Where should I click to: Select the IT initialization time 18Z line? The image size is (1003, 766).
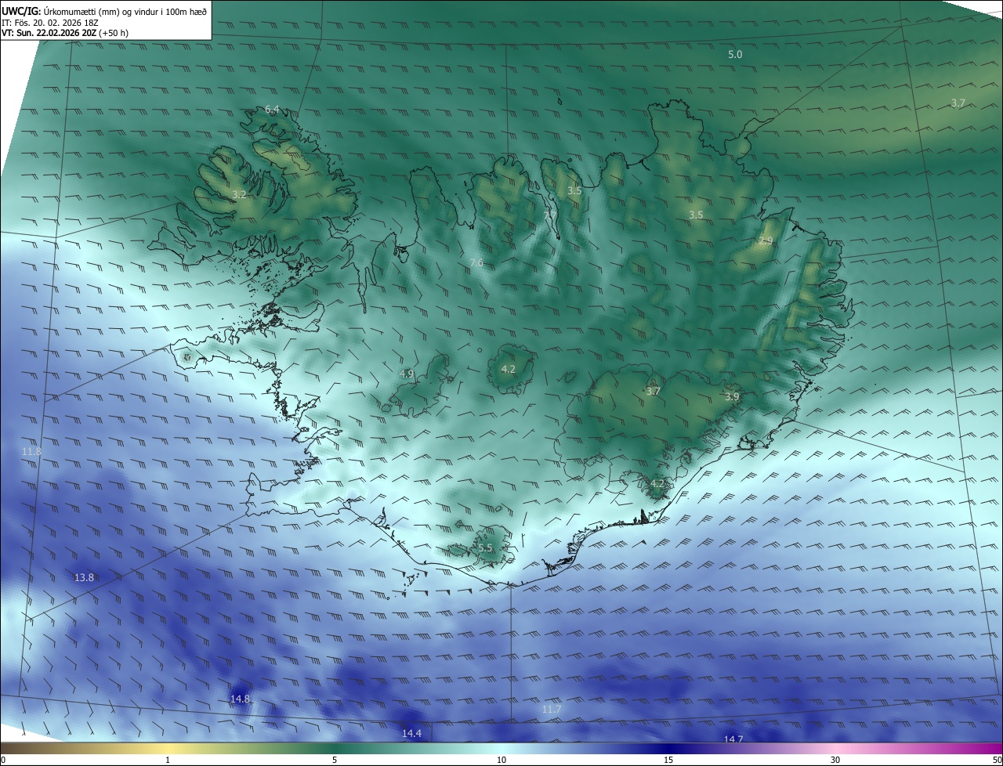click(x=50, y=23)
